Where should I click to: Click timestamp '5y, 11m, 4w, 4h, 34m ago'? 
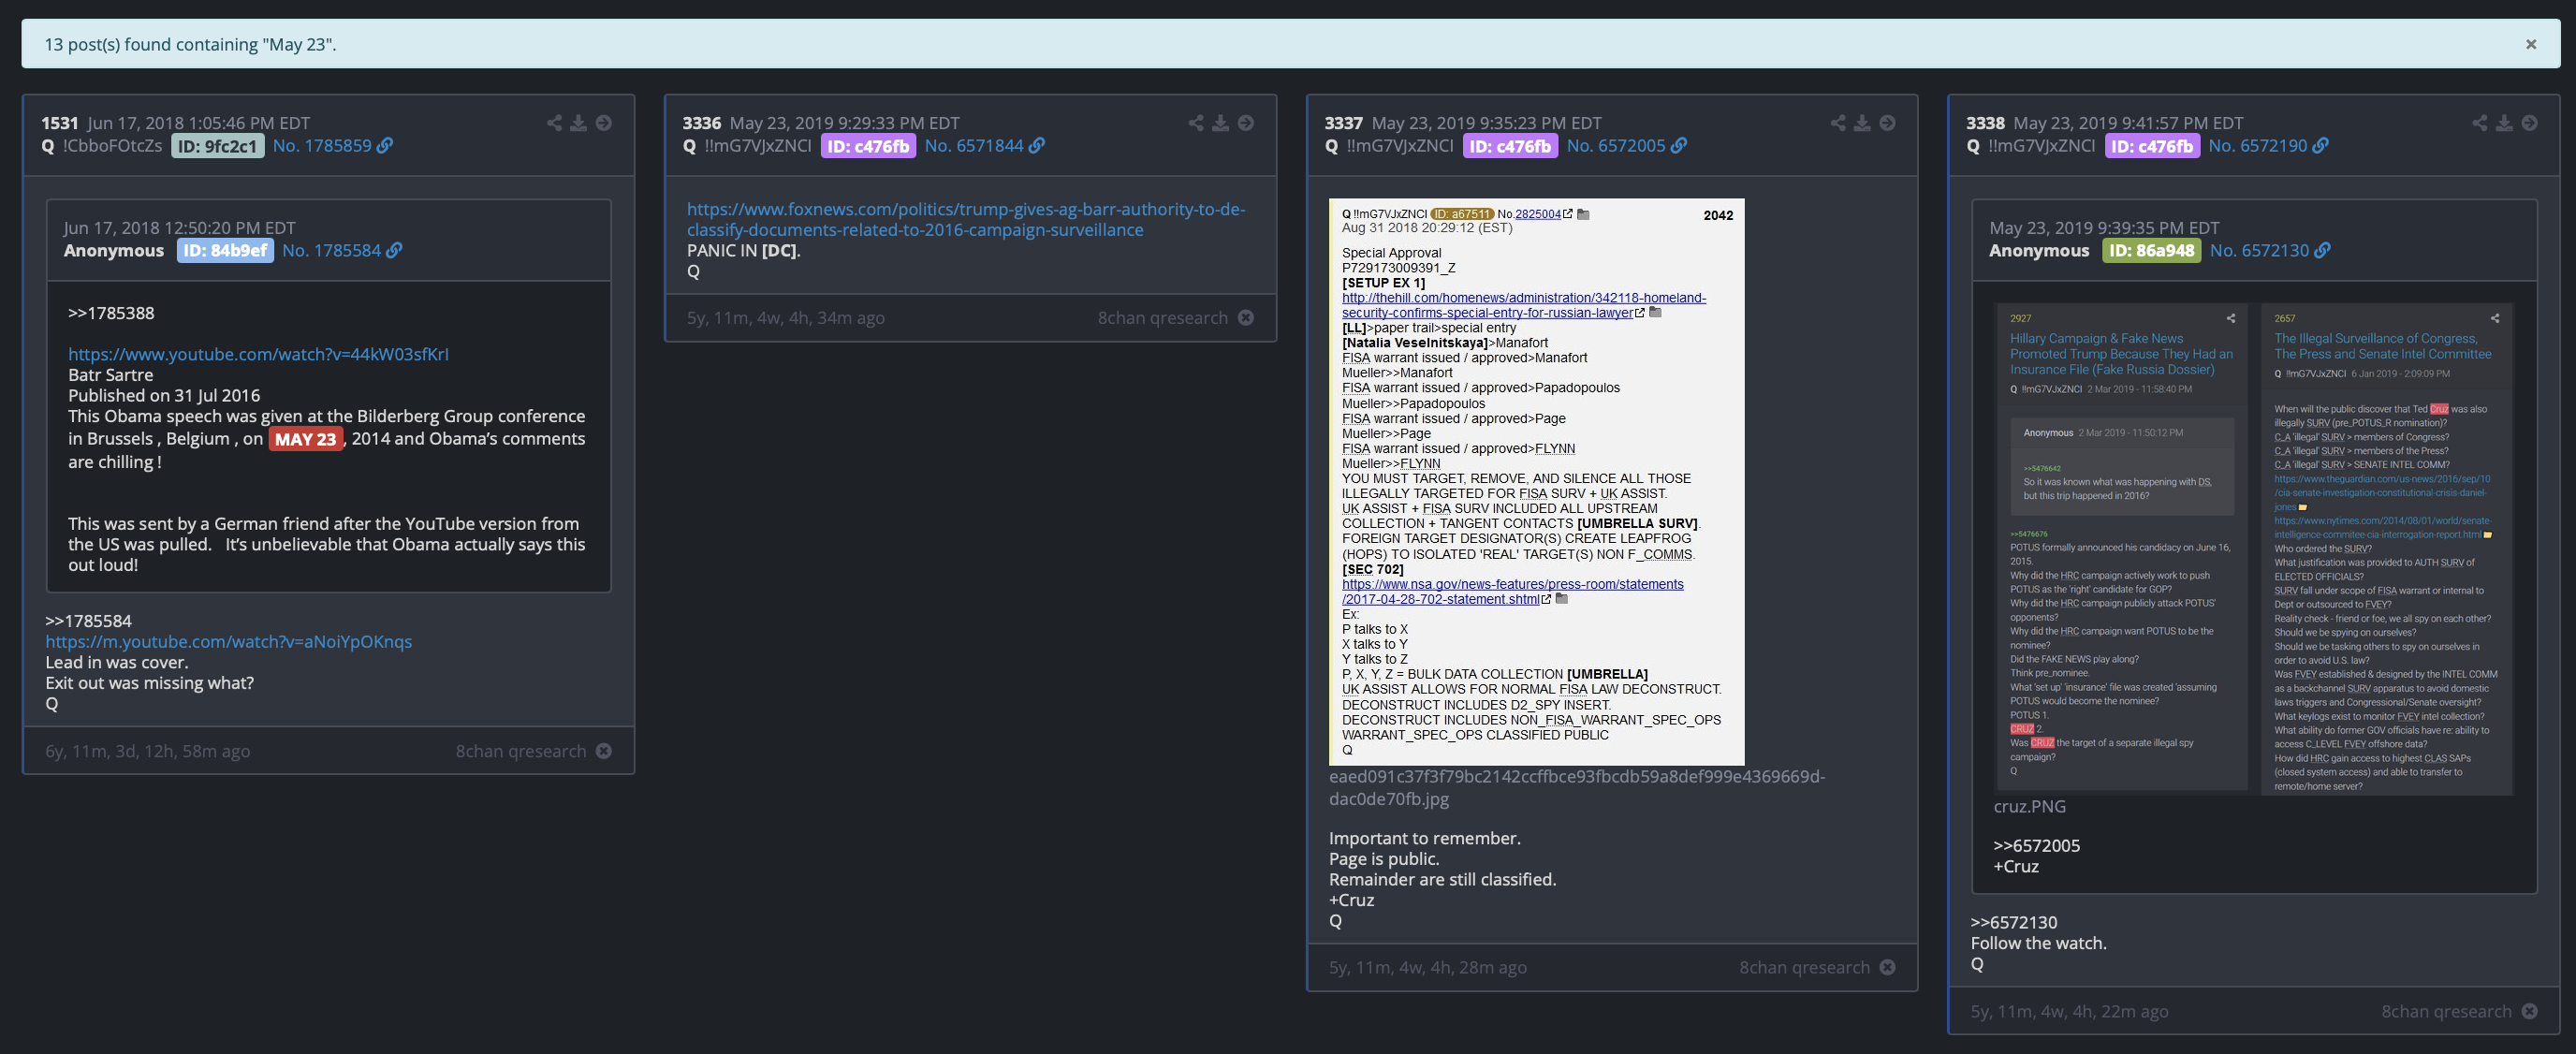point(786,318)
